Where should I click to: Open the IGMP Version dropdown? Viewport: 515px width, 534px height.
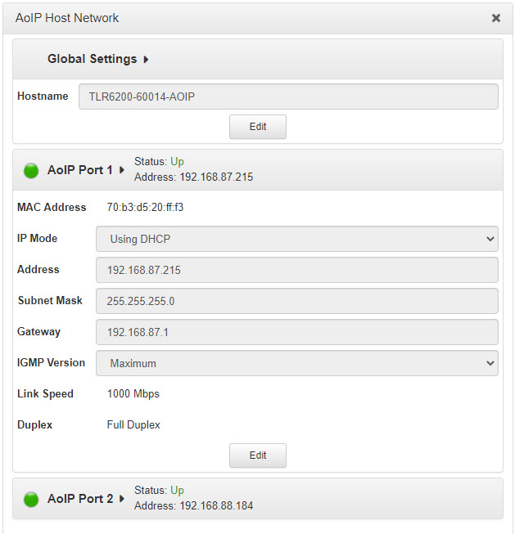296,363
